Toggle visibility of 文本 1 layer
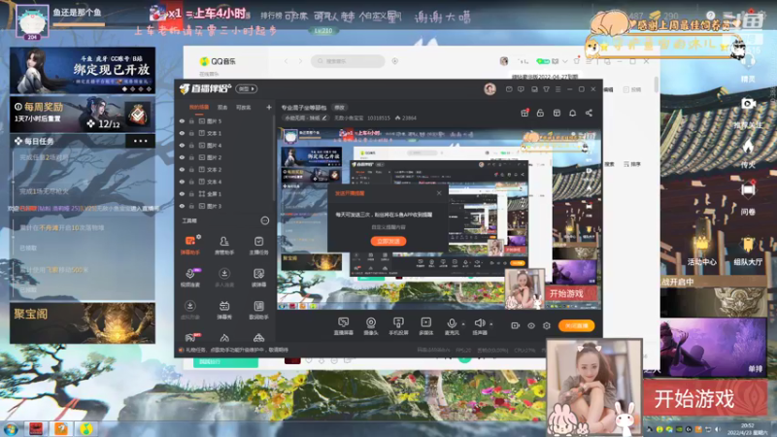777x437 pixels. (182, 133)
